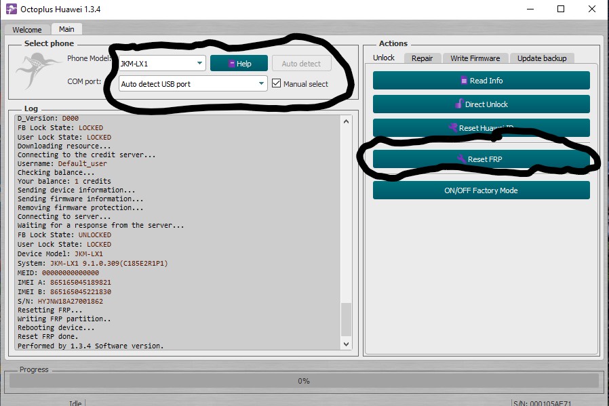Click 'Performed by 1.3.4 Software version.' line
Screen dimensions: 609x406
(x=90, y=346)
